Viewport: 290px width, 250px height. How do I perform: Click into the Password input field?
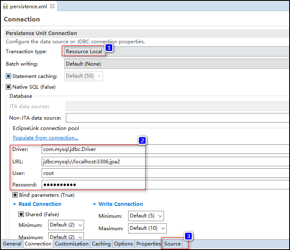point(166,185)
